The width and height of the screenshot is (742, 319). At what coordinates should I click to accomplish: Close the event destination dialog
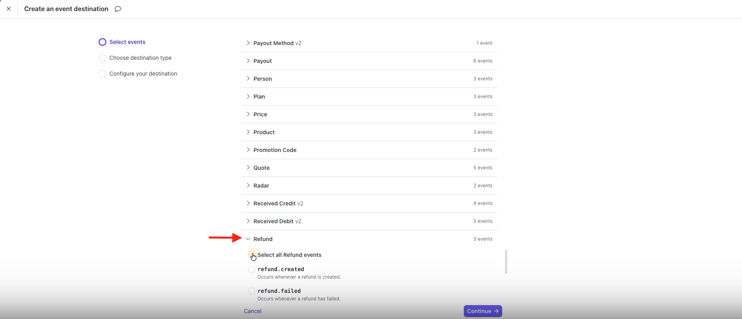point(9,9)
